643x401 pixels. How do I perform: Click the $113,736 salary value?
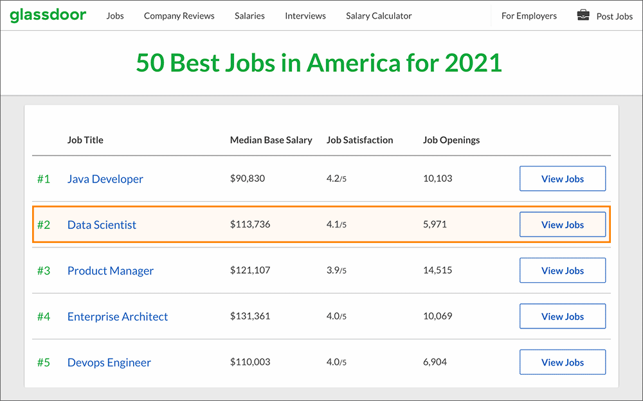coord(250,224)
